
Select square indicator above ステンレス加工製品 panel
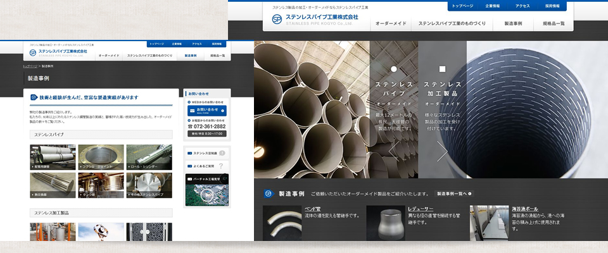tap(442, 70)
